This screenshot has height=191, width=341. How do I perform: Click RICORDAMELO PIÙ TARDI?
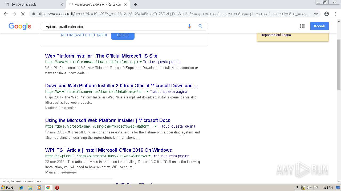[84, 35]
